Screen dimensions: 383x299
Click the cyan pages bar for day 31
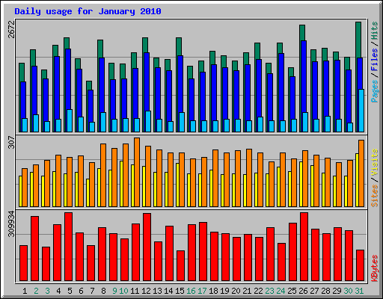coord(361,111)
